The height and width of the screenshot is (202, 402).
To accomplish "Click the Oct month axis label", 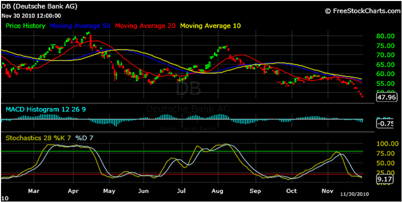I will pos(292,191).
